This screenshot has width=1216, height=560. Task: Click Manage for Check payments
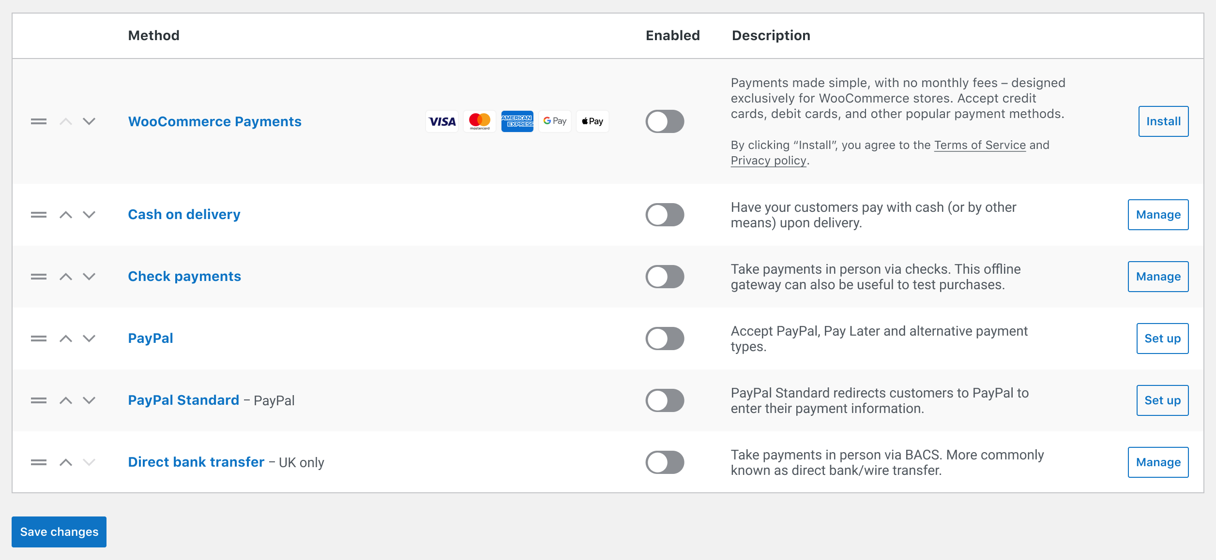pyautogui.click(x=1157, y=277)
